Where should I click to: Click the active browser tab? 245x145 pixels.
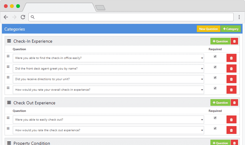pyautogui.click(x=59, y=7)
